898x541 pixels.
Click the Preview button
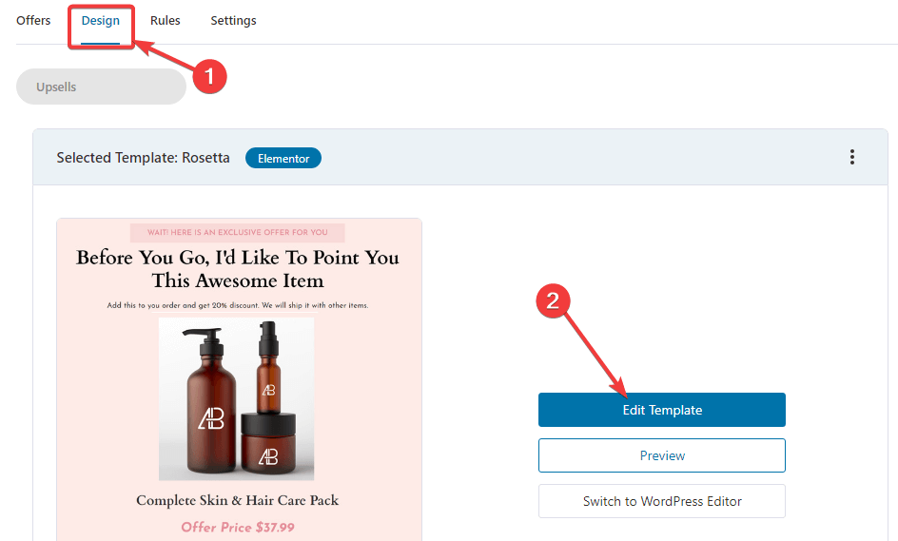pyautogui.click(x=661, y=455)
